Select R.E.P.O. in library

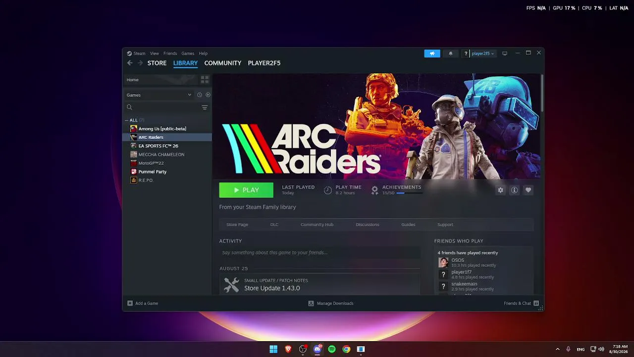click(x=167, y=180)
